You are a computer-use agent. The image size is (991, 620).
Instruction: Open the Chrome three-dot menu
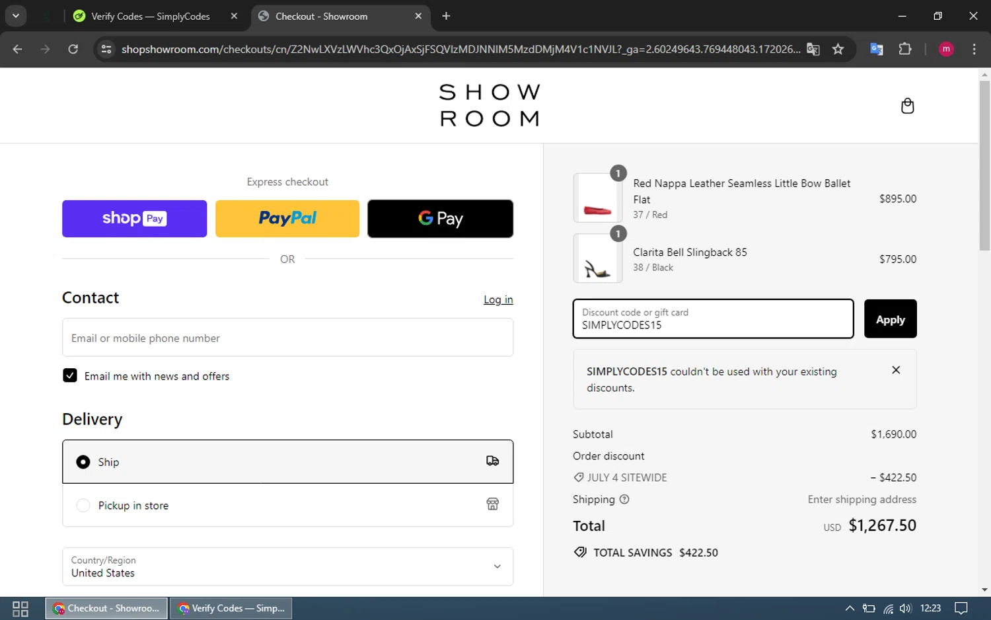click(x=974, y=49)
